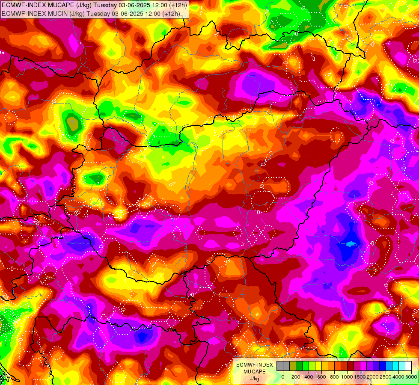Viewport: 419px width, 385px height.
Task: Click the legend label 200
Action: [x=296, y=377]
